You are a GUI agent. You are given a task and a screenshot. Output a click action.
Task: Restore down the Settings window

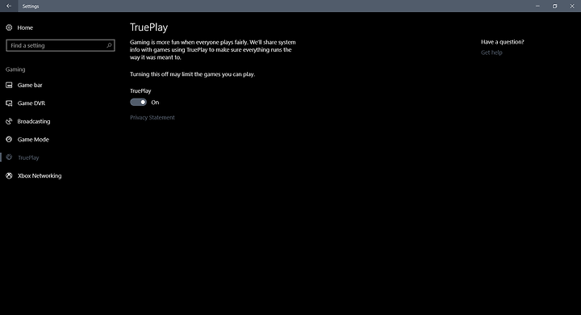(x=554, y=6)
